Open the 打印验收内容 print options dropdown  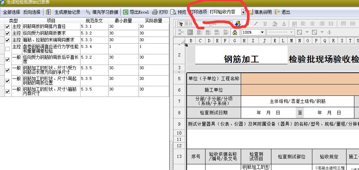243,12
